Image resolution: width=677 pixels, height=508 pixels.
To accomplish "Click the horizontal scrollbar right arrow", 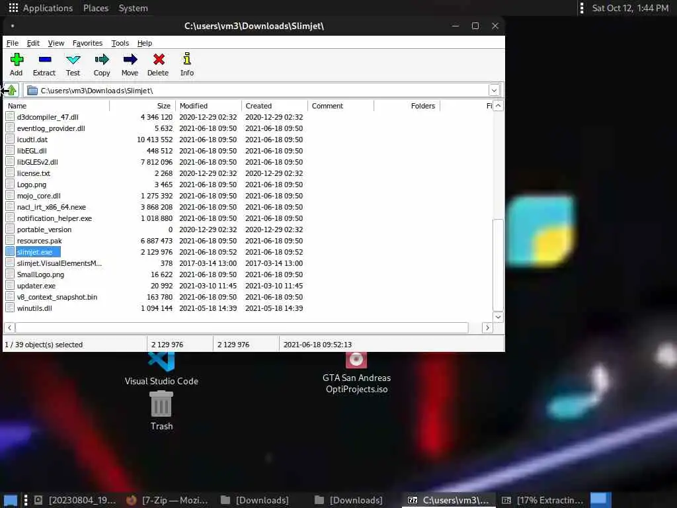I will tap(487, 327).
